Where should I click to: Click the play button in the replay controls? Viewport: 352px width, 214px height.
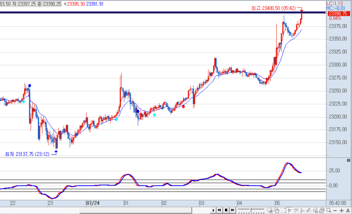[213, 210]
